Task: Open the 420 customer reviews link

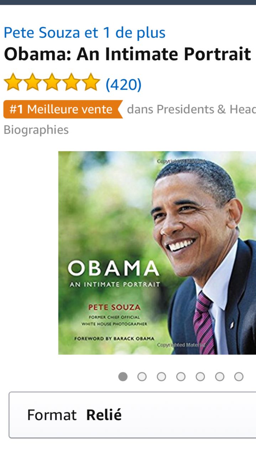Action: click(x=124, y=84)
